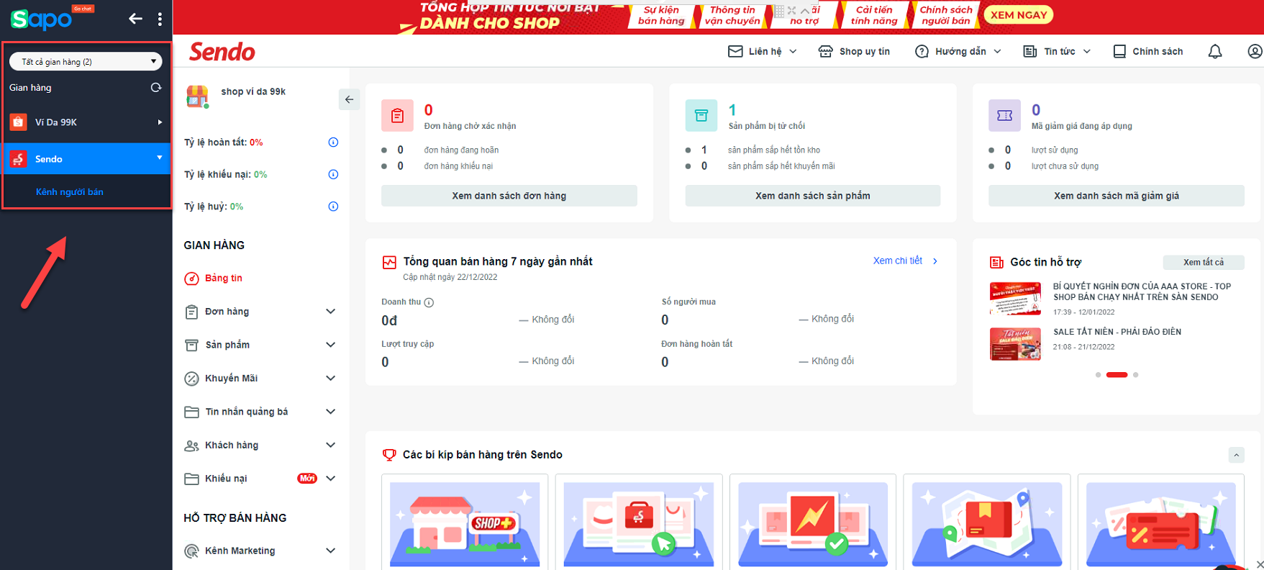Show info for Tỷ lệ hoàn tất
Image resolution: width=1264 pixels, height=570 pixels.
[x=333, y=142]
